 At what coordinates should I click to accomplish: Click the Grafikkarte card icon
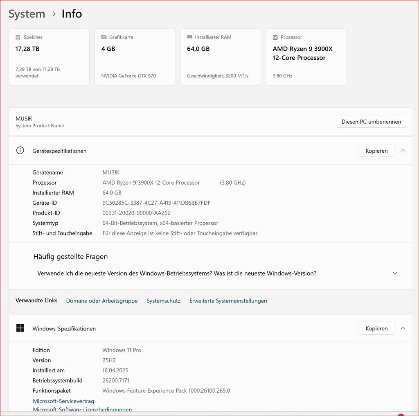[104, 37]
